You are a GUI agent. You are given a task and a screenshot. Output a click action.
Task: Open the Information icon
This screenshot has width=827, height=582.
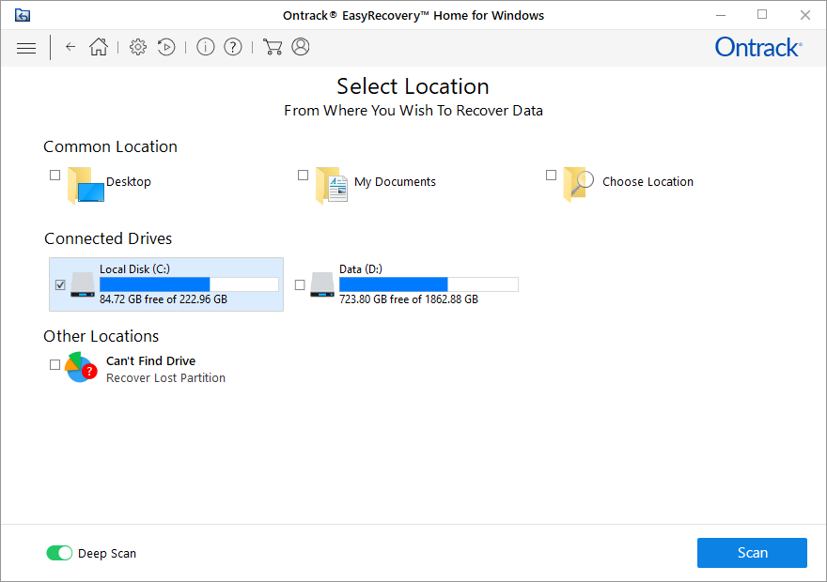point(206,47)
